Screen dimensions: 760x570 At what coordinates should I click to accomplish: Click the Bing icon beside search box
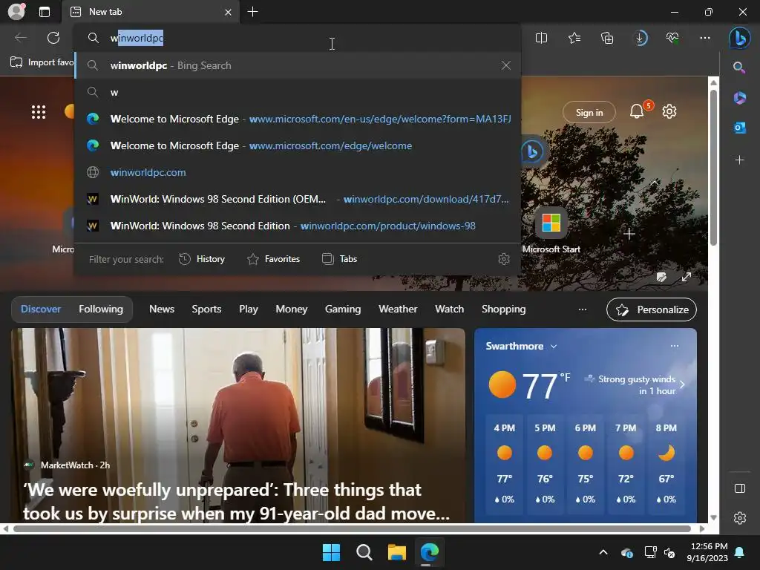[x=532, y=151]
